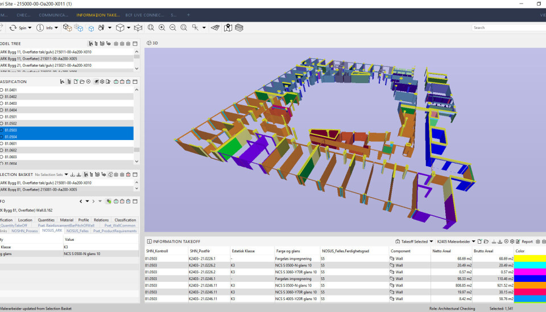Remove from selection basket in Info panel
The width and height of the screenshot is (546, 312).
[122, 201]
